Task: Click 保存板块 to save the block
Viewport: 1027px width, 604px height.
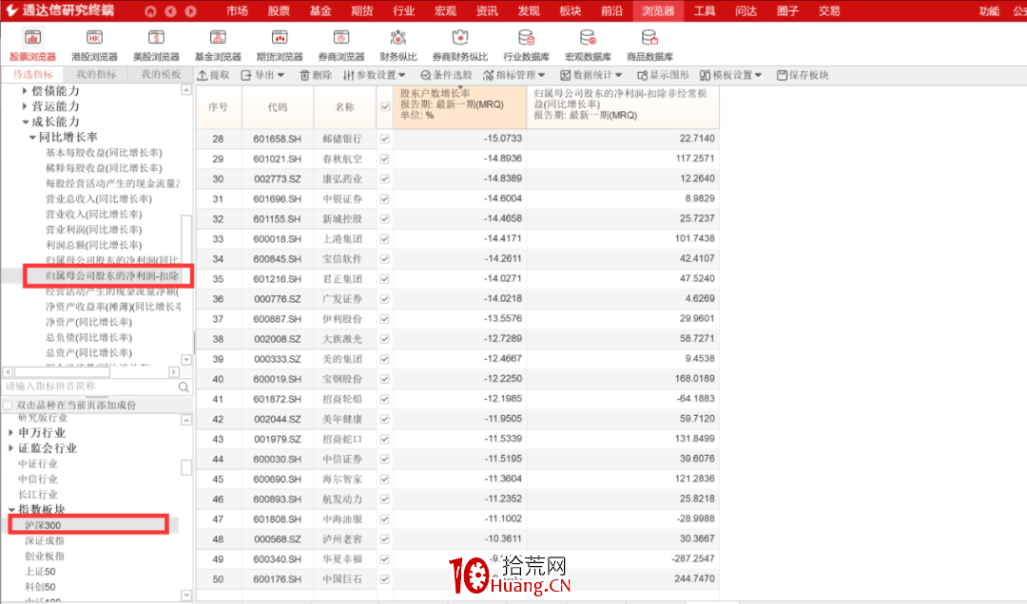Action: click(x=803, y=75)
